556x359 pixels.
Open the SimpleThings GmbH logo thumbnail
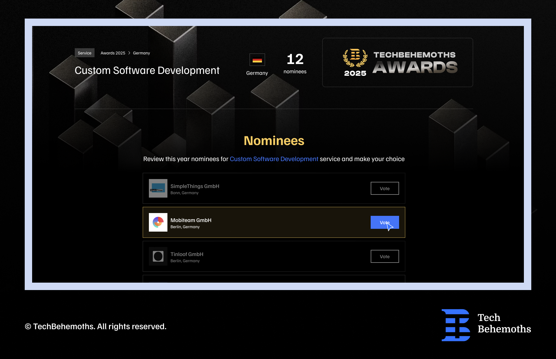(x=158, y=188)
